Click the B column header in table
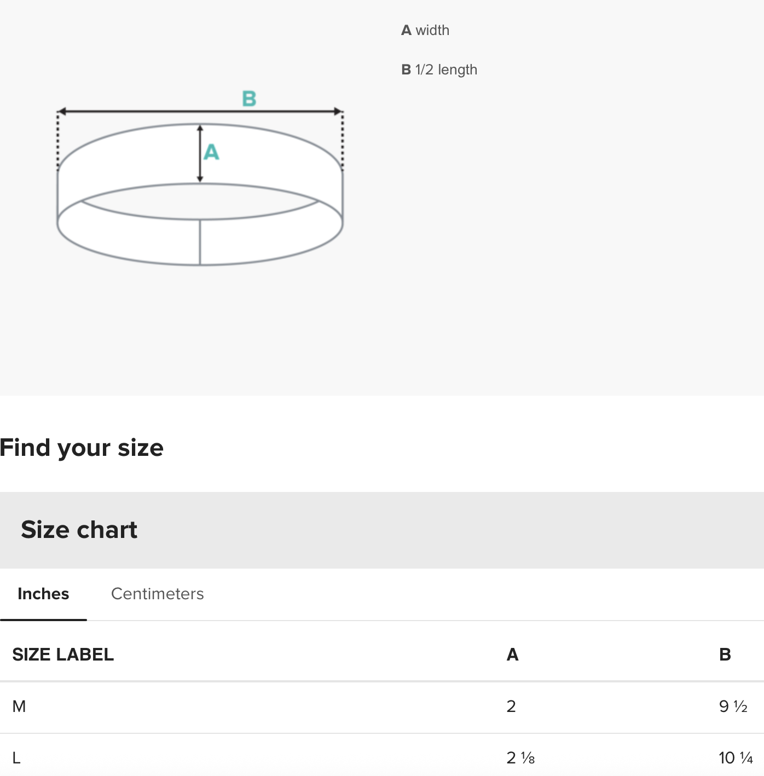This screenshot has height=776, width=764. coord(725,655)
